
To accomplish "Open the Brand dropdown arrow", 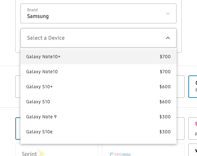I will [x=168, y=13].
